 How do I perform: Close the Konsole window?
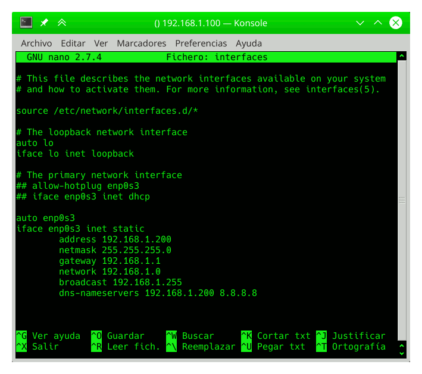point(396,23)
